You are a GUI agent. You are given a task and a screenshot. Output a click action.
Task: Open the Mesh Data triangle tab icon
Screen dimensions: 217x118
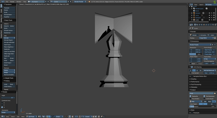click(x=211, y=25)
